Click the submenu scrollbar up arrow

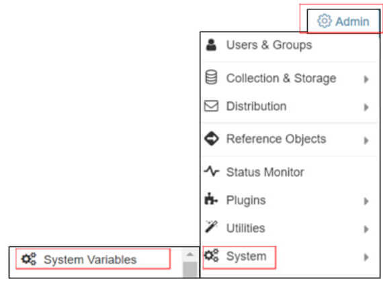coord(189,255)
